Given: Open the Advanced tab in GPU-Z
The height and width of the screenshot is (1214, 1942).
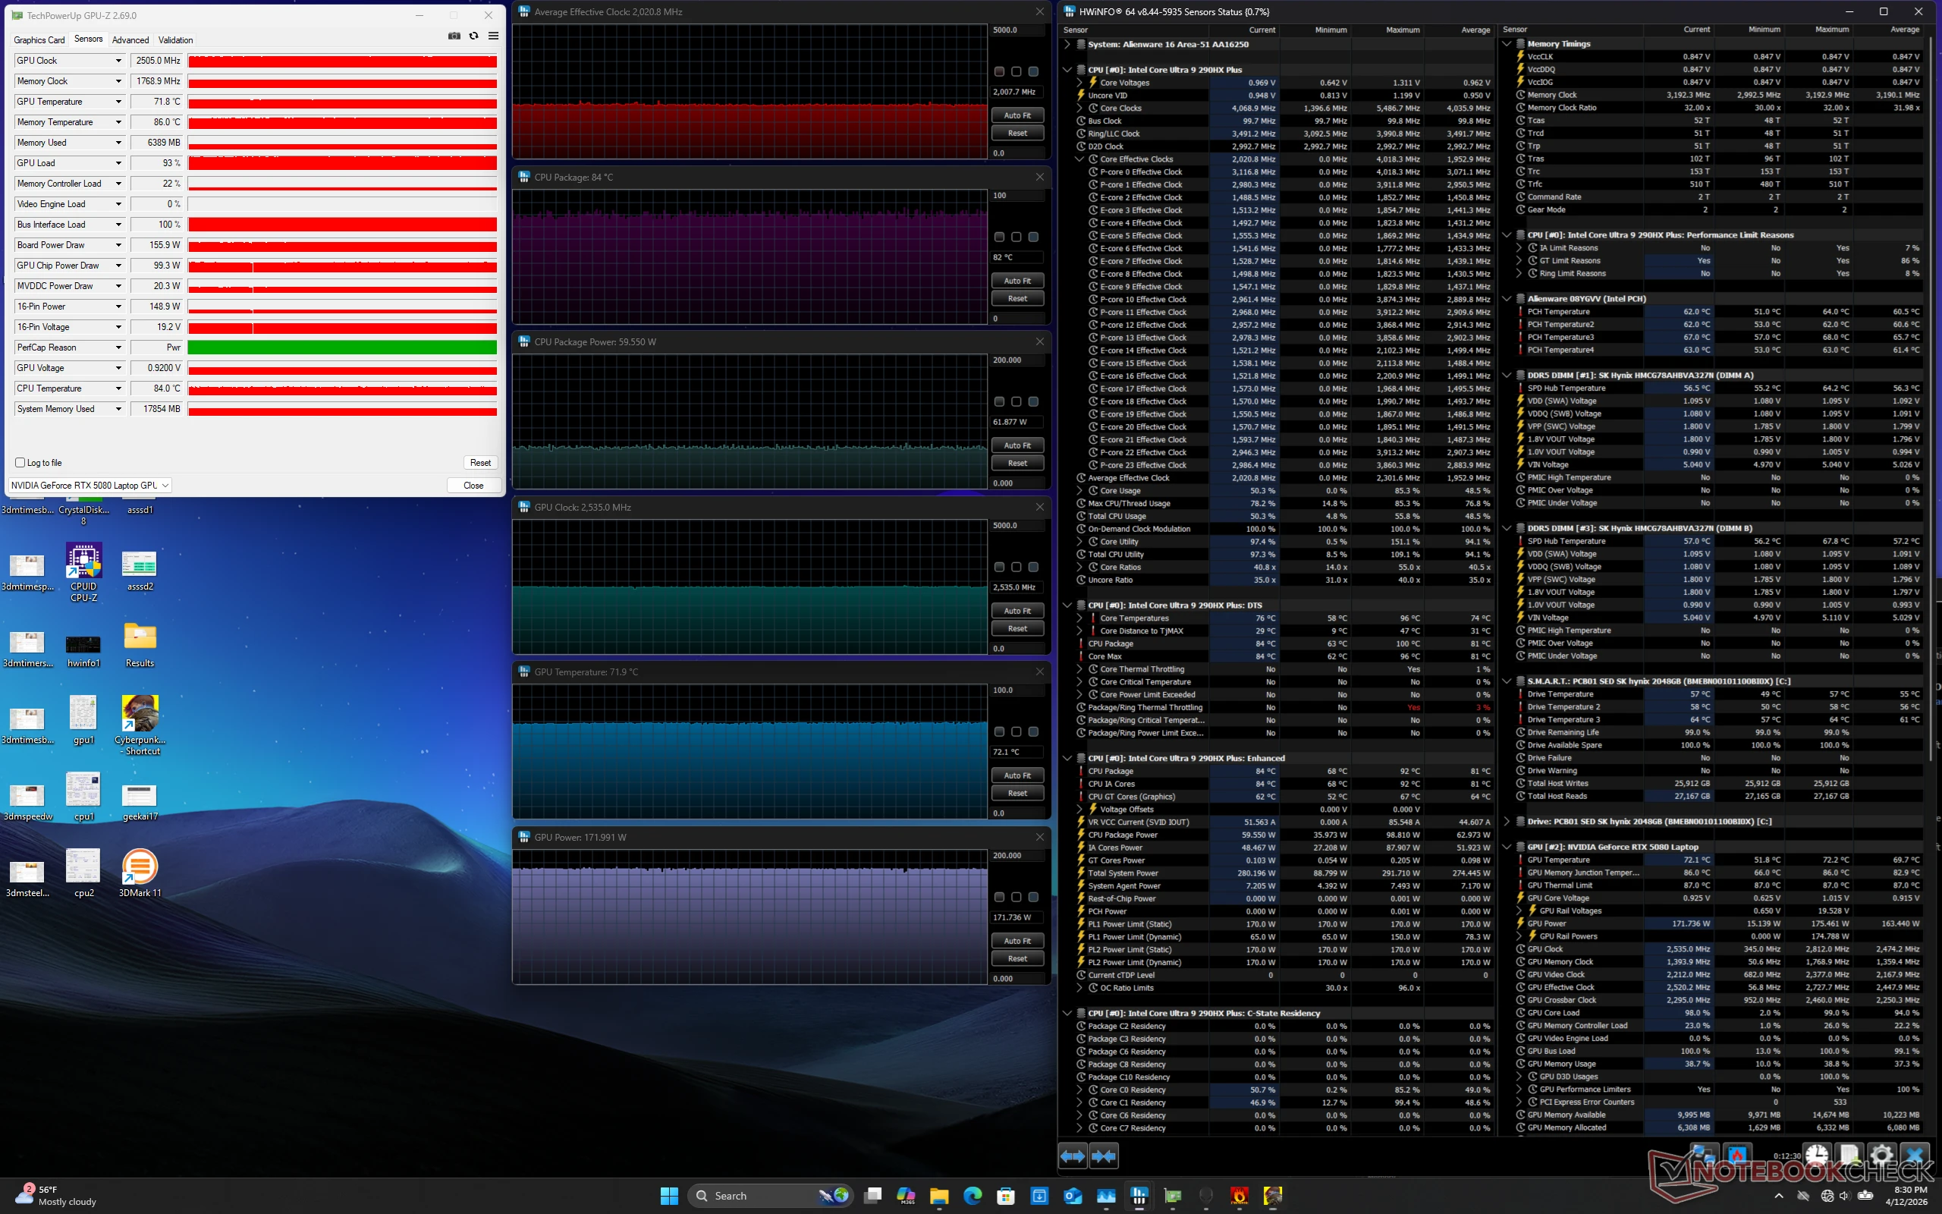Looking at the screenshot, I should 130,39.
